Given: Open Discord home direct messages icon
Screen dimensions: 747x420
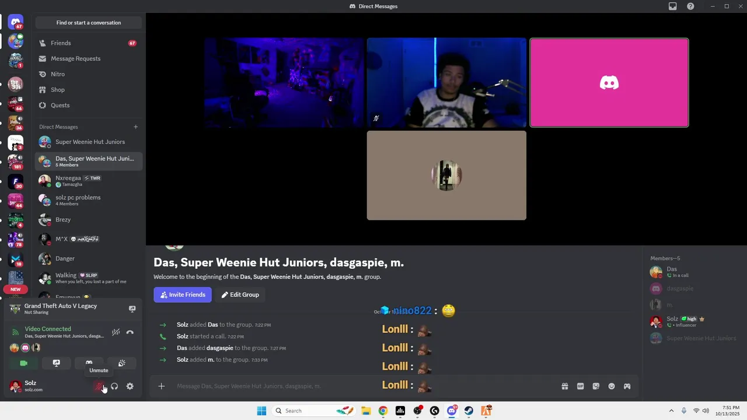Looking at the screenshot, I should coord(16,23).
